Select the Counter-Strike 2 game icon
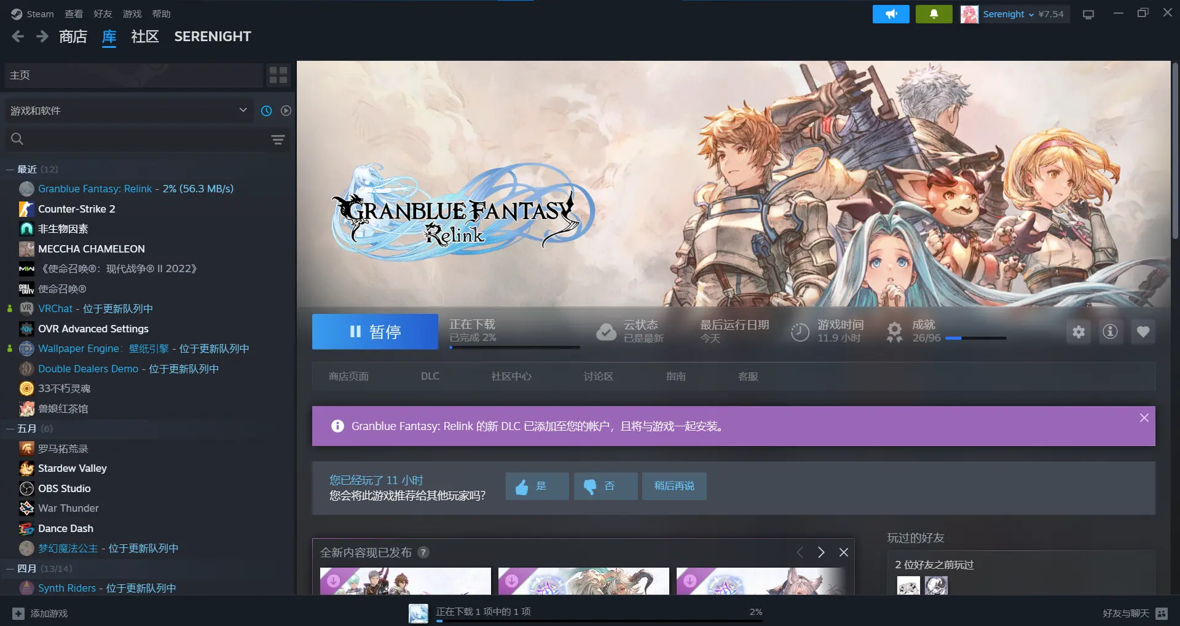 pyautogui.click(x=26, y=209)
